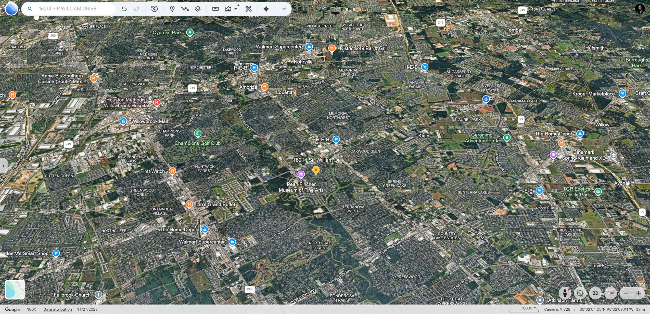Click the Willowbrook Mall shopping marker
This screenshot has height=314, width=650.
[123, 121]
